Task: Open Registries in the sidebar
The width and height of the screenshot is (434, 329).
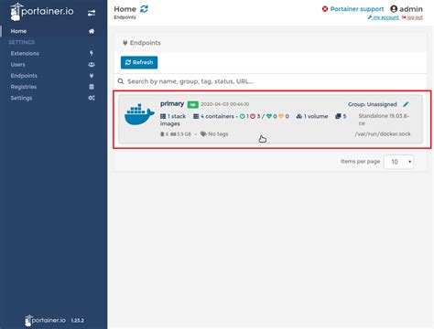Action: pyautogui.click(x=24, y=87)
